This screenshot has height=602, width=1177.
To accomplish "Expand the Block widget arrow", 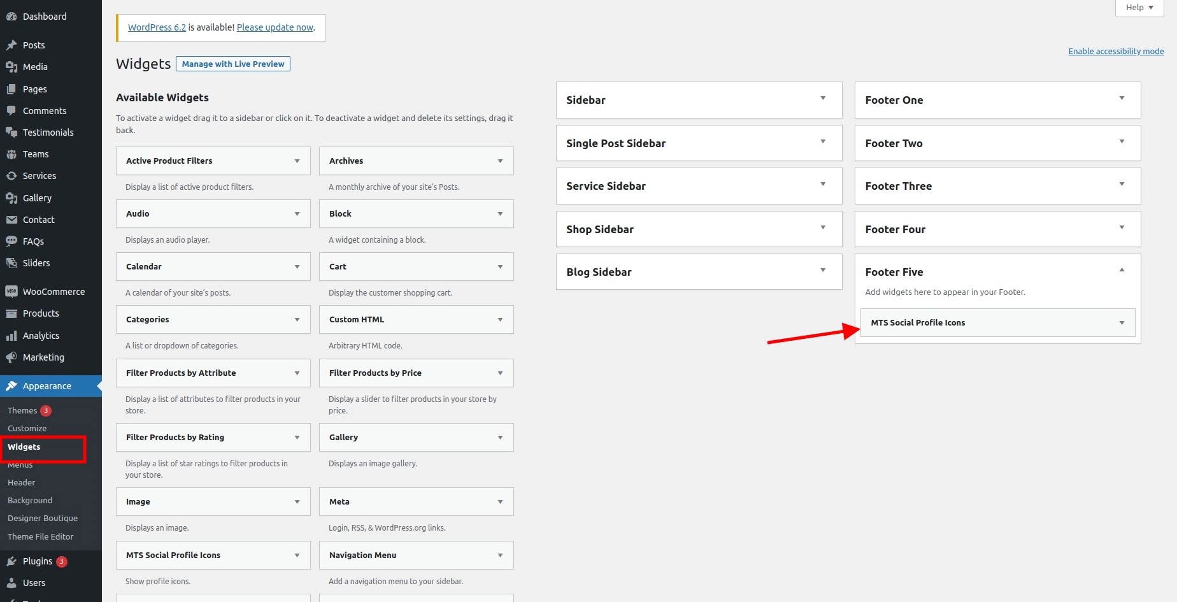I will (x=500, y=214).
